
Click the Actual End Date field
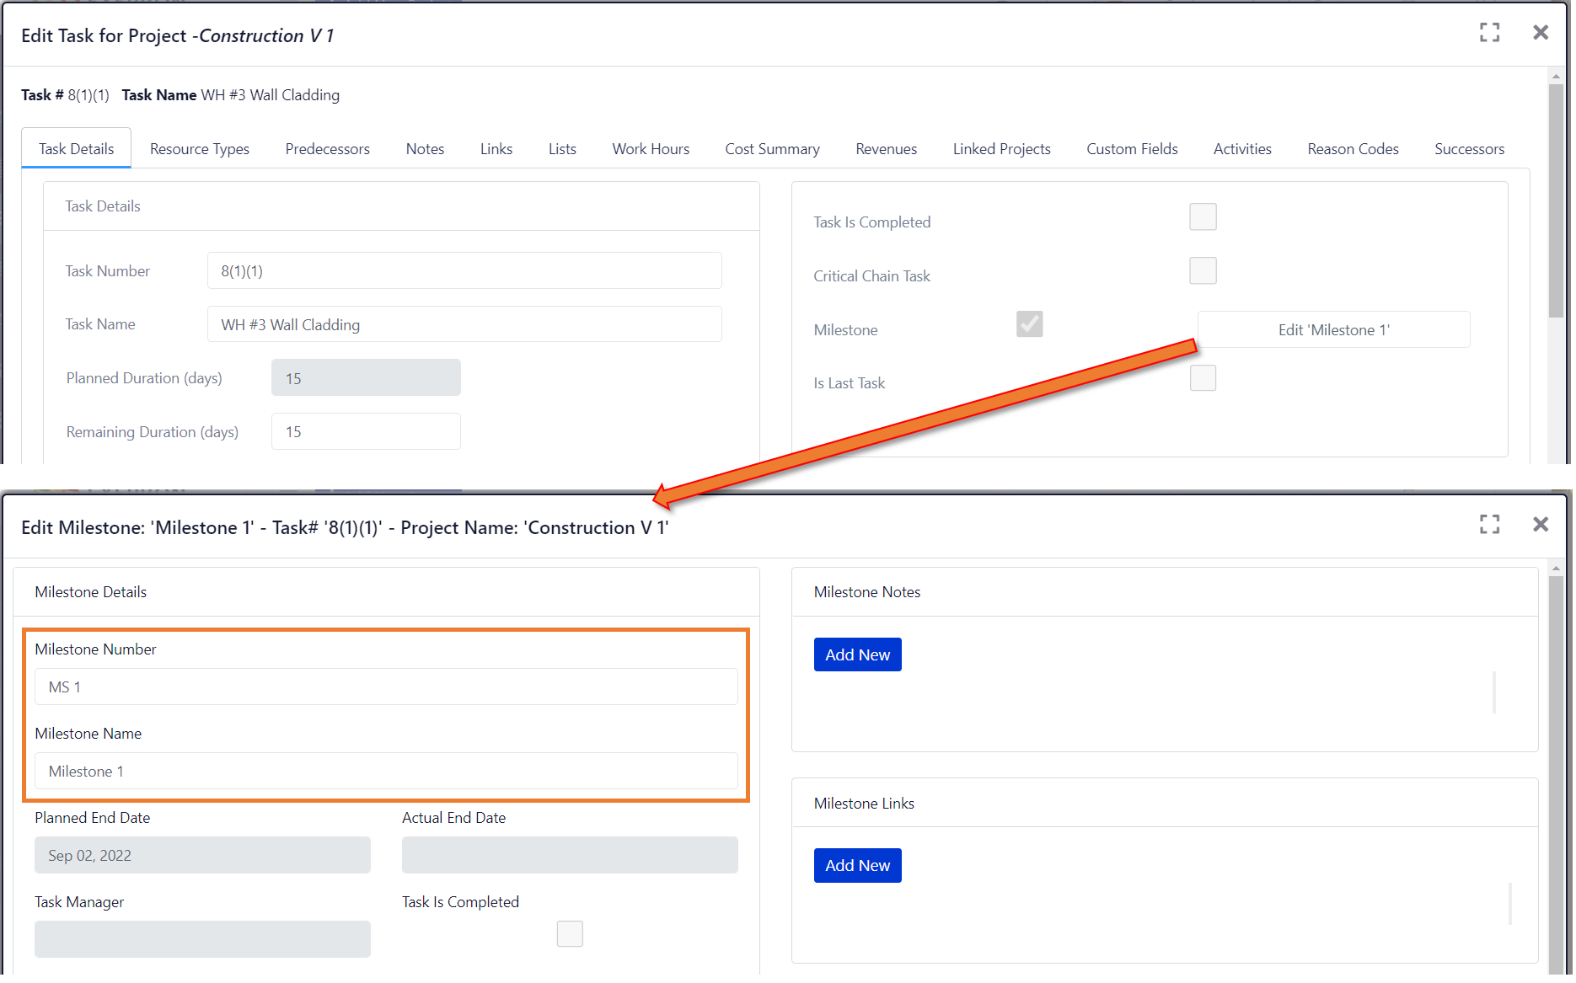570,855
